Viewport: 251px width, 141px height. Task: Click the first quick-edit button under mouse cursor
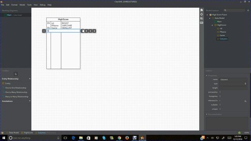pos(82,31)
